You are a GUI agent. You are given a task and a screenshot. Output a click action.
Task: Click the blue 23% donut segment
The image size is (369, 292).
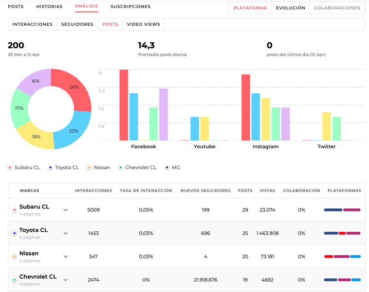click(74, 131)
